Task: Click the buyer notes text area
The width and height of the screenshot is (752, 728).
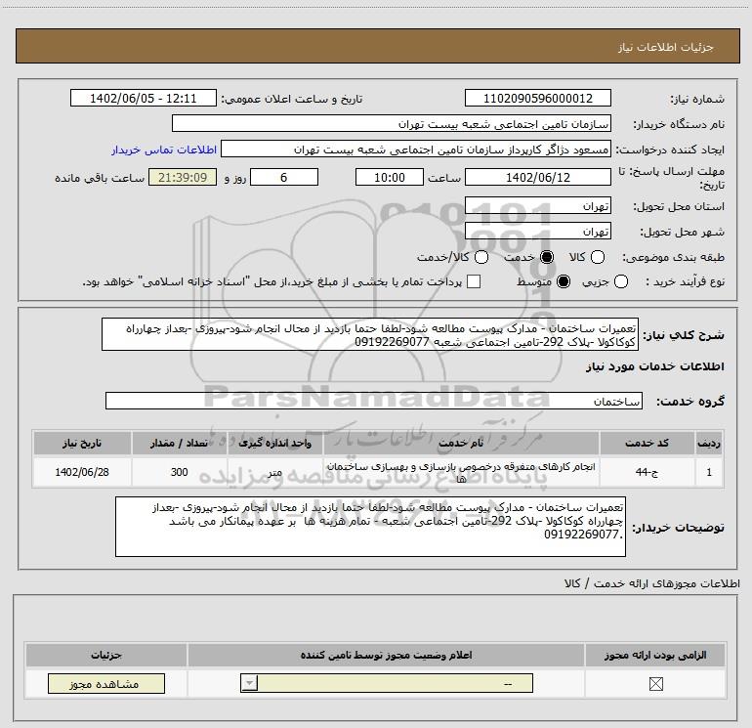Action: tap(370, 527)
